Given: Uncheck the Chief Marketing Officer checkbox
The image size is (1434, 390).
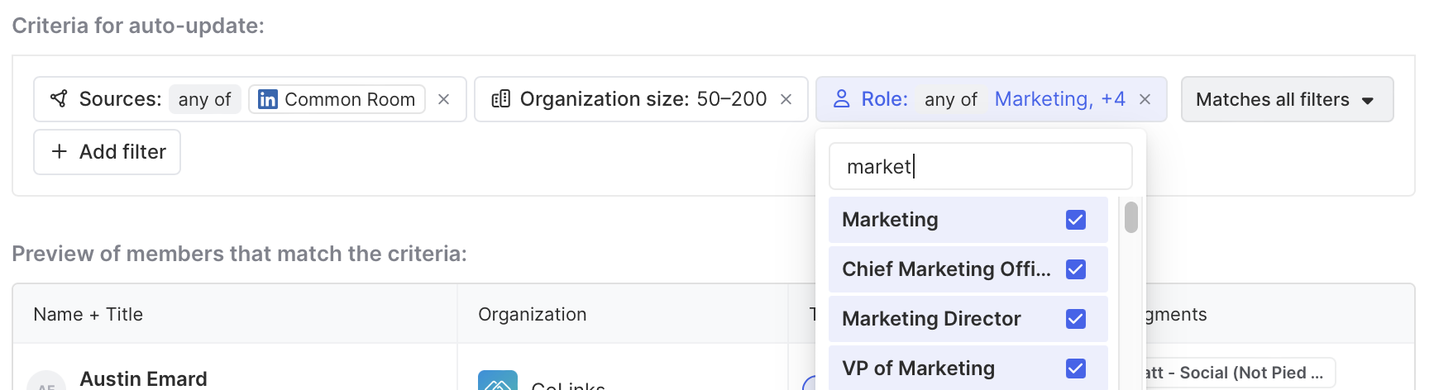Looking at the screenshot, I should tap(1075, 269).
